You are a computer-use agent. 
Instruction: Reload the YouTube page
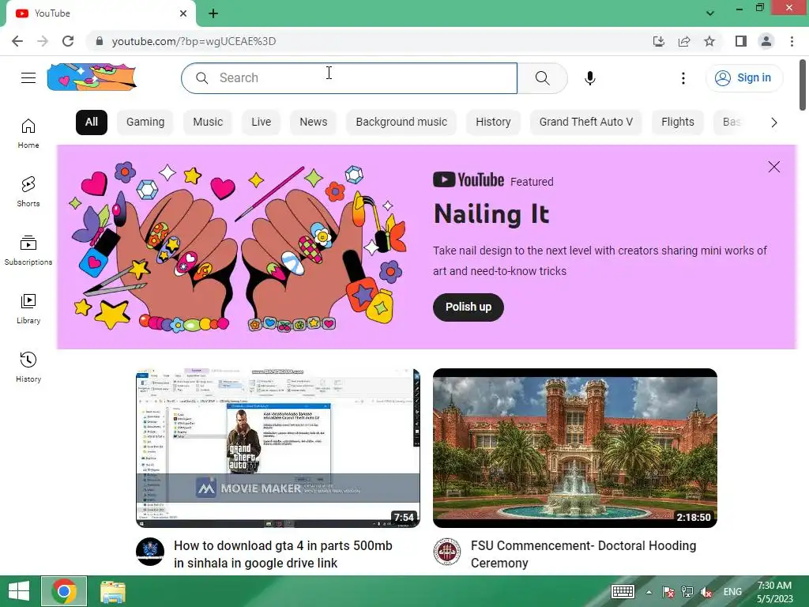[x=68, y=41]
